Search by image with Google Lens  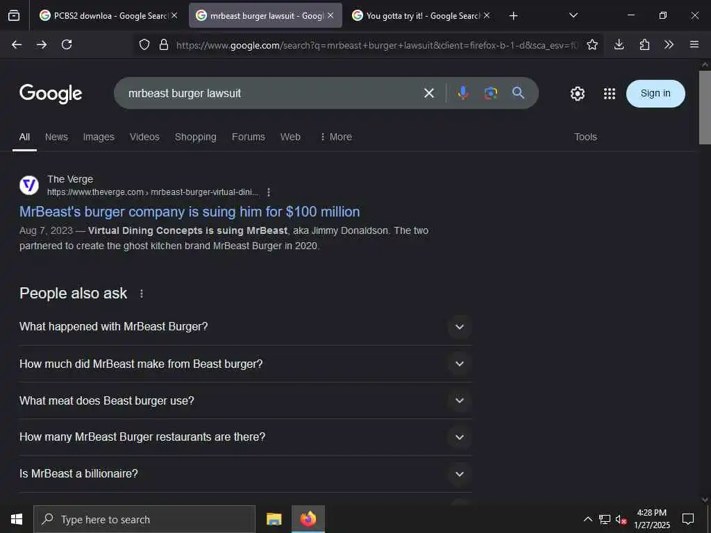point(491,93)
